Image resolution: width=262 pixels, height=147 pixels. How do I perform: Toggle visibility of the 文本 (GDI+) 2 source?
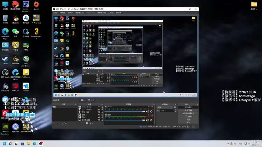[x=99, y=109]
